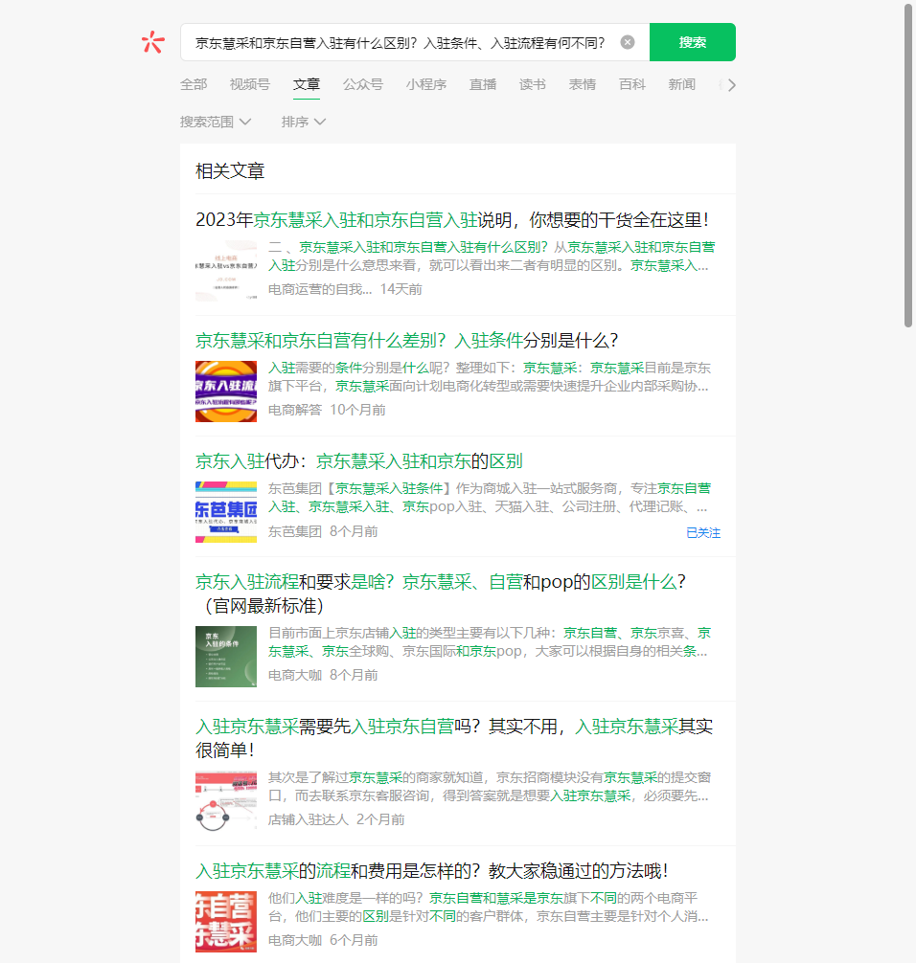Image resolution: width=916 pixels, height=963 pixels.
Task: Open article 京东入驻代办：京东慧采入驻和京东的区别
Action: point(359,461)
